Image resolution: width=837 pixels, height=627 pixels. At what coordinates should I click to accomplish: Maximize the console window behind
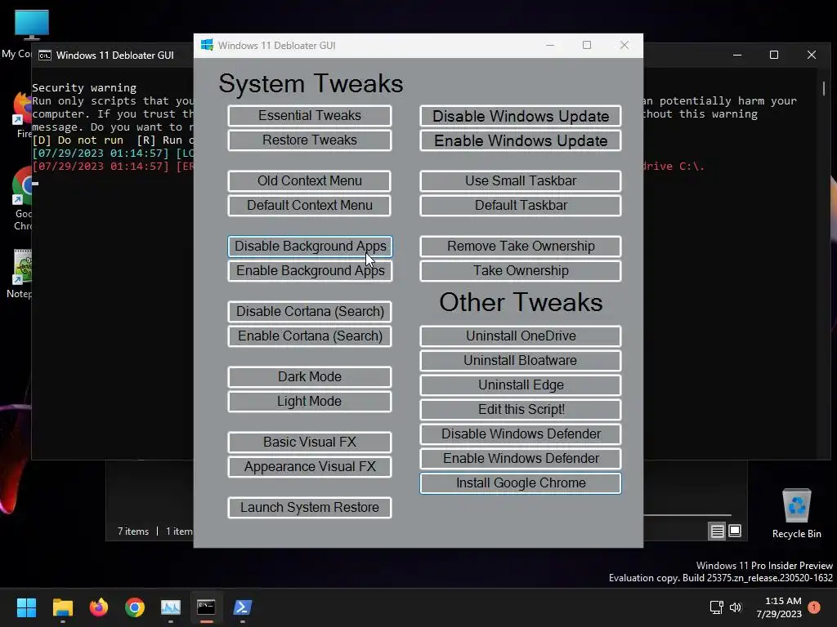coord(774,55)
